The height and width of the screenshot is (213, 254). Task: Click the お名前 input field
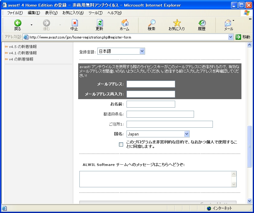pos(151,104)
